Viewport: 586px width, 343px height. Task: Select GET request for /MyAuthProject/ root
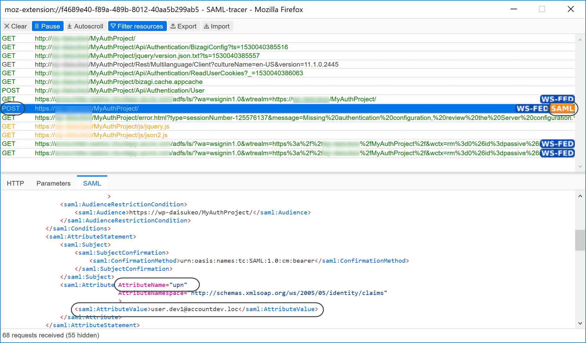tap(288, 38)
